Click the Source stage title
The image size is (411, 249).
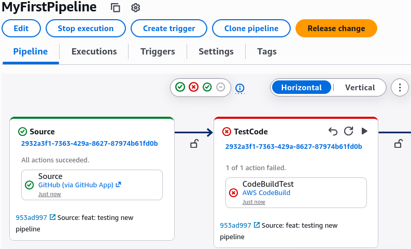coord(42,131)
